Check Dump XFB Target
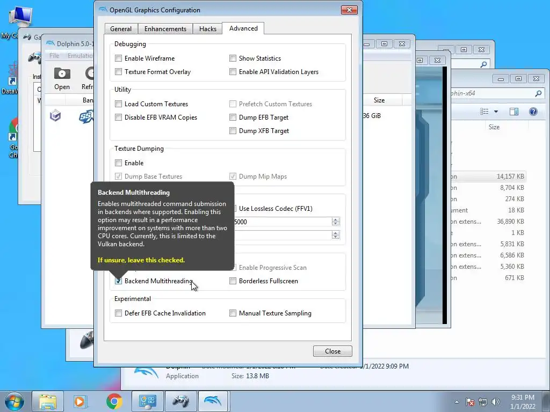The image size is (550, 412). [x=233, y=131]
